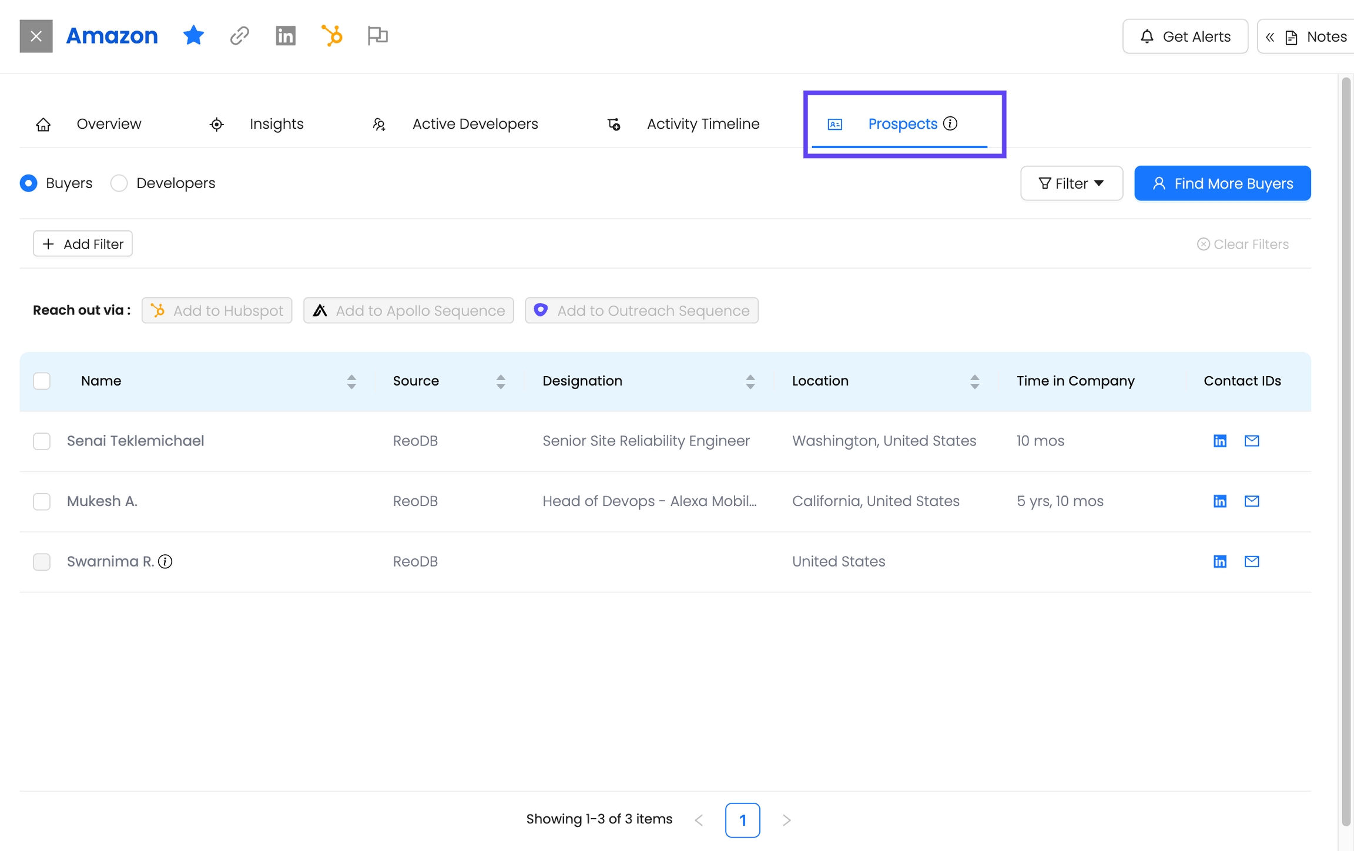Click the Add Filter button
The height and width of the screenshot is (851, 1354).
tap(83, 244)
